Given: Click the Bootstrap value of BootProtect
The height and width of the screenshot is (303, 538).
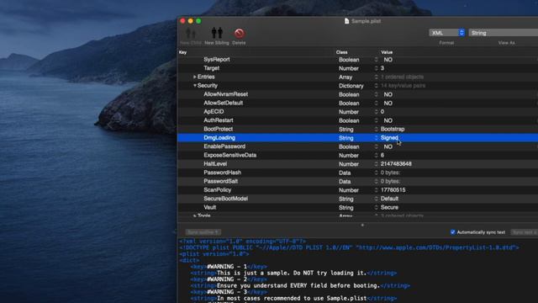Looking at the screenshot, I should tap(393, 129).
